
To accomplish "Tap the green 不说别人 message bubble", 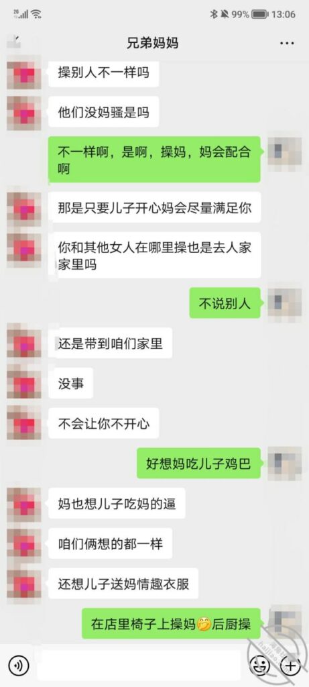I will pyautogui.click(x=225, y=303).
